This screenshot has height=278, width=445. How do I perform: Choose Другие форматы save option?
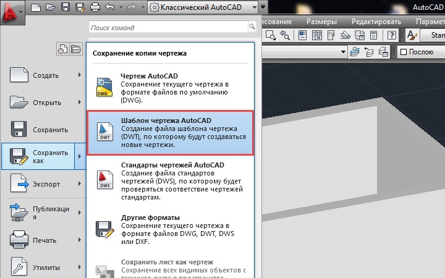[x=171, y=229]
